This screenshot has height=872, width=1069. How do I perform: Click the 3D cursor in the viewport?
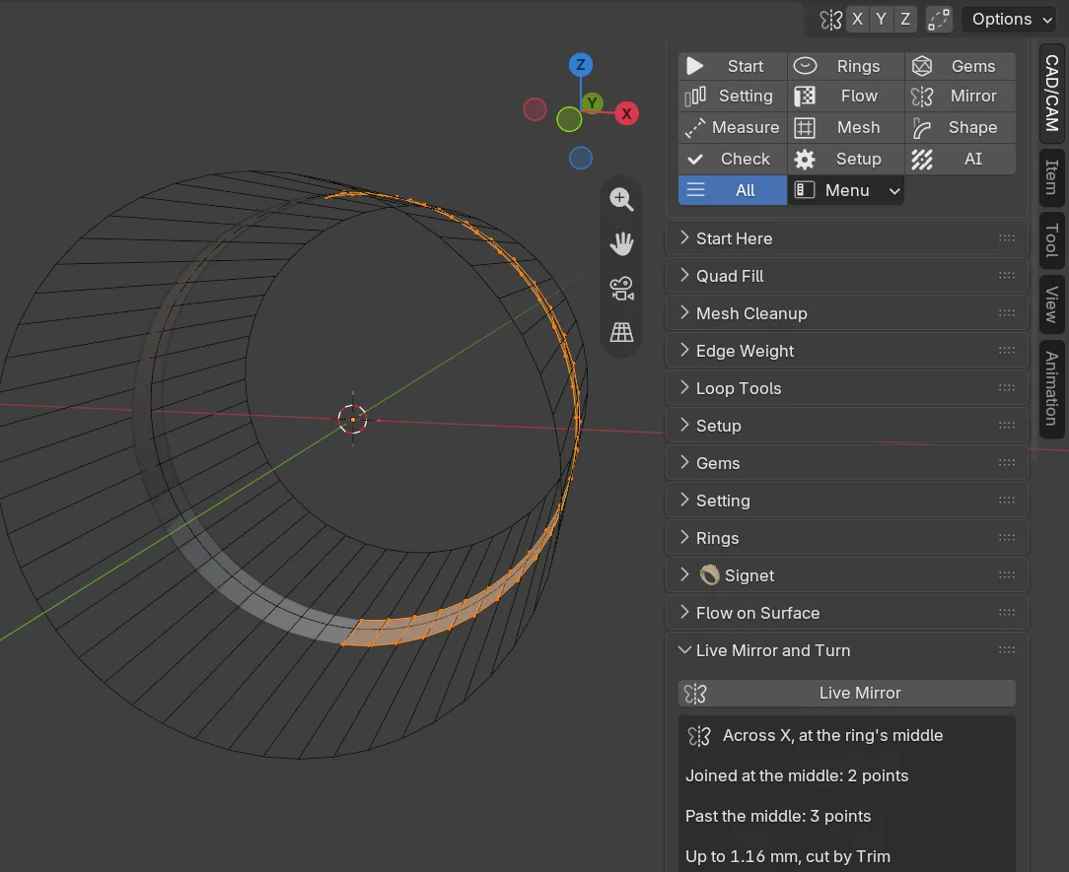tap(352, 420)
